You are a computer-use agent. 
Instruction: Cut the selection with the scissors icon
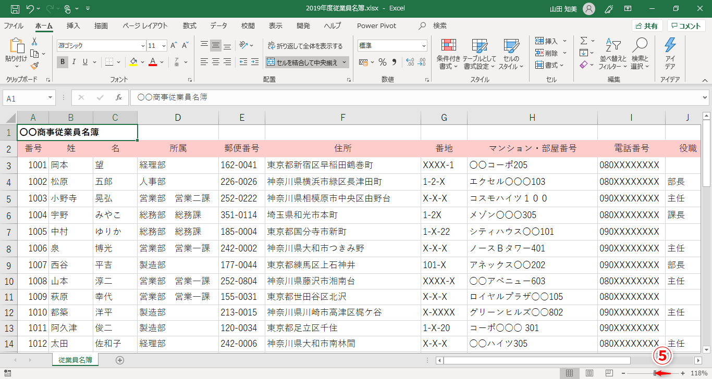(x=34, y=42)
